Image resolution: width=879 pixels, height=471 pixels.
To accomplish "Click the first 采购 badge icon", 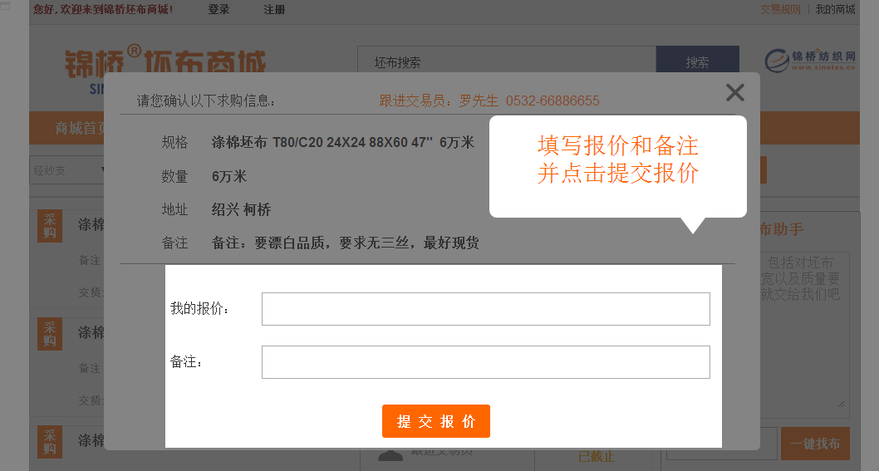I will tap(50, 225).
